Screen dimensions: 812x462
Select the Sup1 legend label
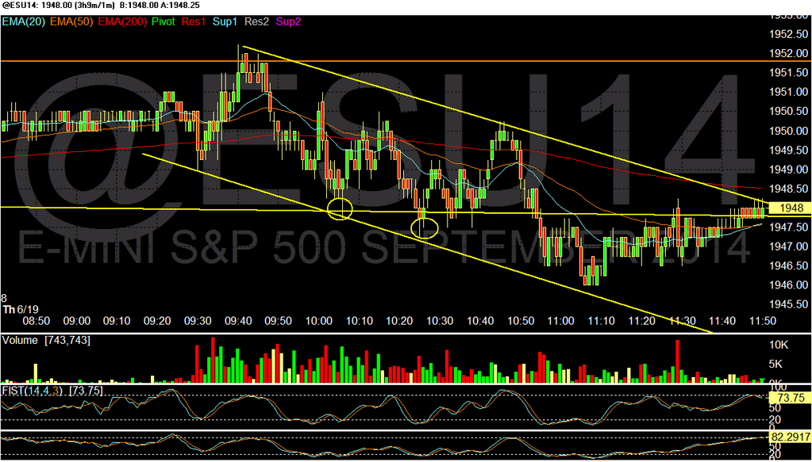click(227, 21)
